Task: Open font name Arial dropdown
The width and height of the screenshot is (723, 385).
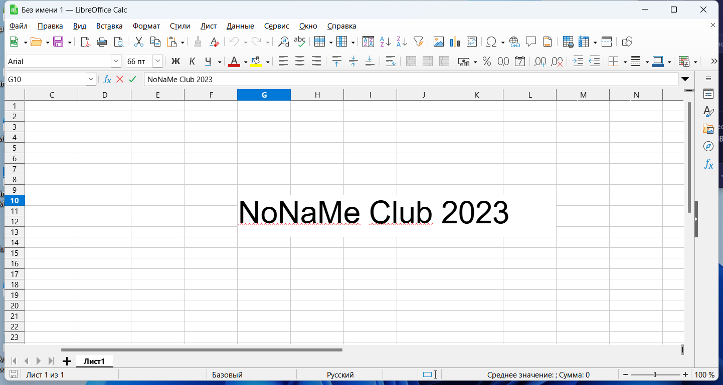Action: [x=116, y=61]
